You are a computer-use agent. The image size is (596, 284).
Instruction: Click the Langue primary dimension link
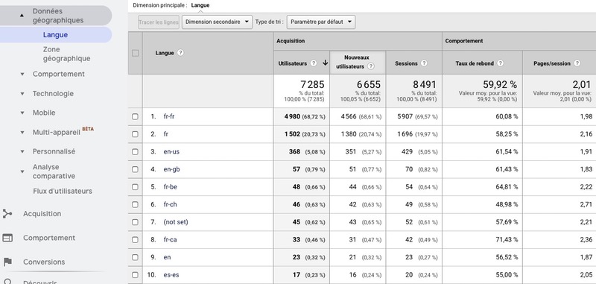(x=200, y=5)
